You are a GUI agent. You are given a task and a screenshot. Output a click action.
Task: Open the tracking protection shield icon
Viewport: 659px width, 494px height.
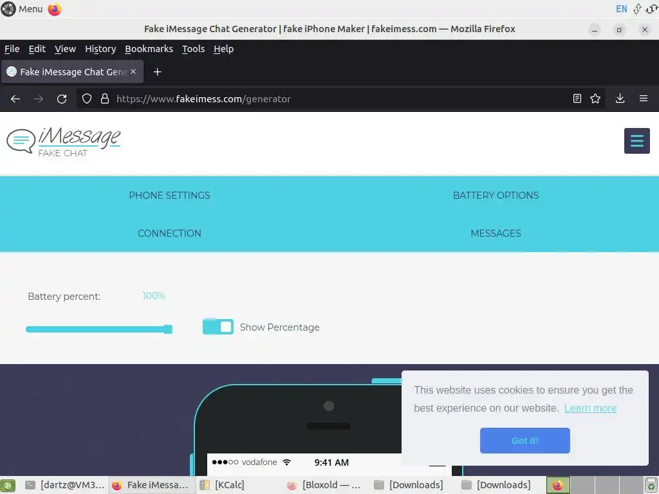(87, 98)
